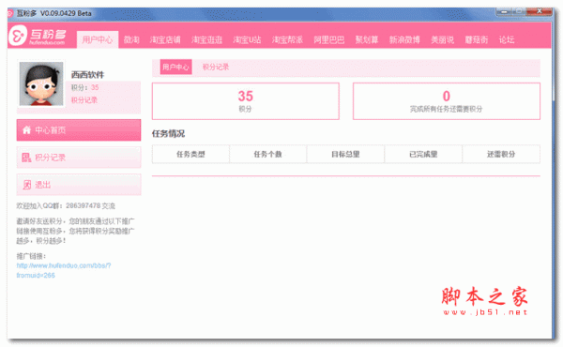Screen dimensions: 563x347
Task: Select the 阿里巴巴 tab
Action: (x=329, y=39)
